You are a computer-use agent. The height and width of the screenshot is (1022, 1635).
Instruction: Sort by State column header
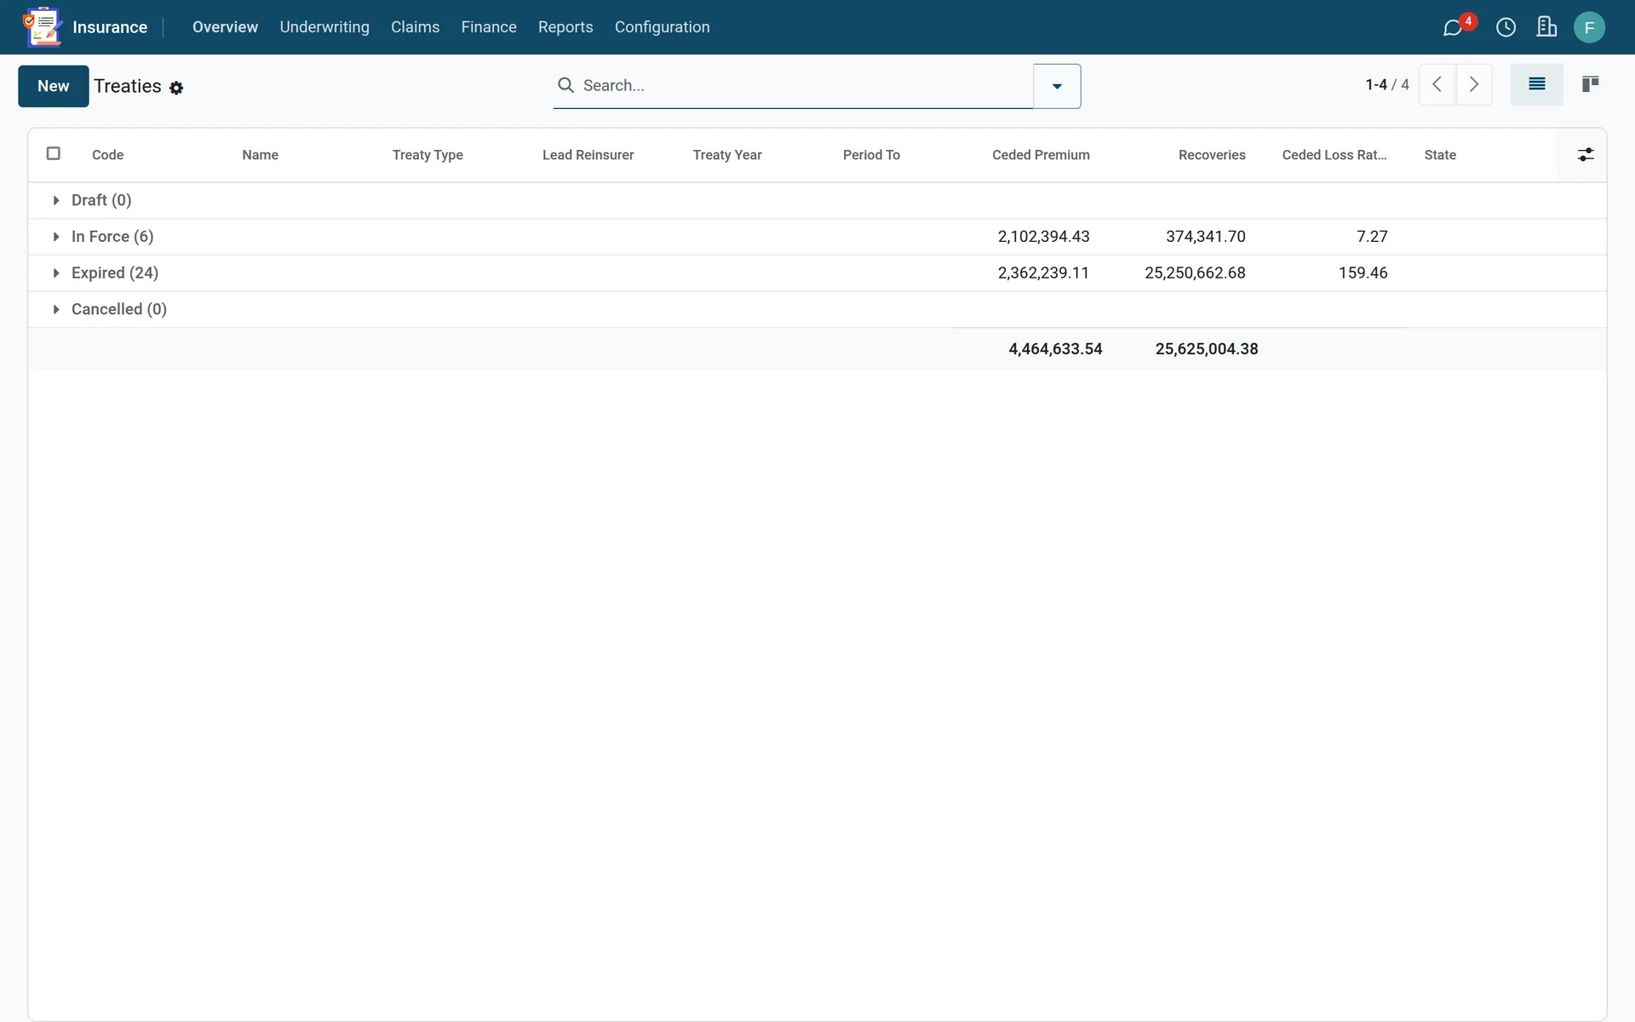1440,155
